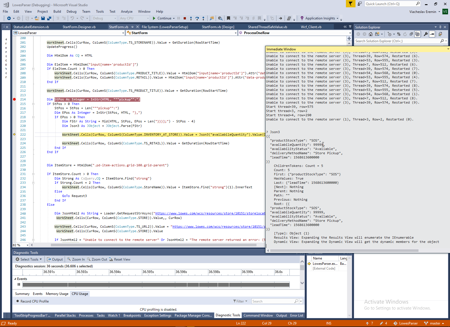Click the Quick Launch search box
This screenshot has width=450, height=327.
[393, 4]
